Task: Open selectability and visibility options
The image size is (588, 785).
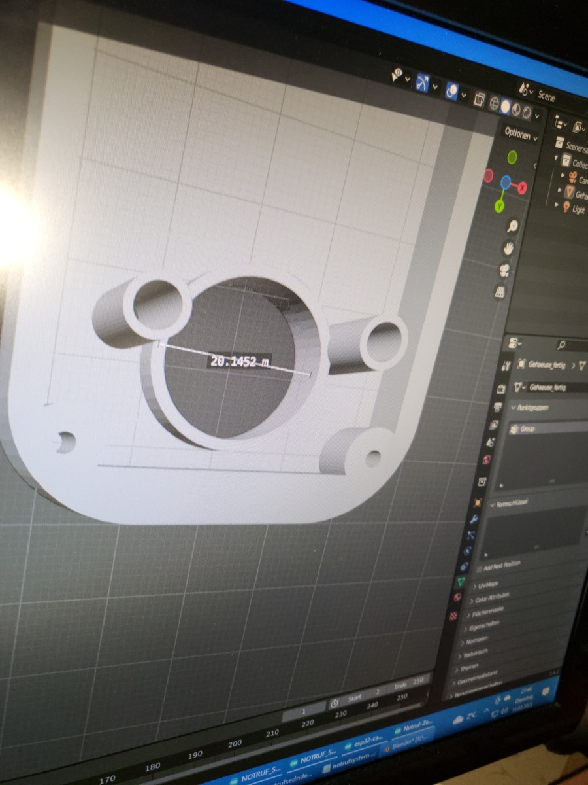Action: 400,76
